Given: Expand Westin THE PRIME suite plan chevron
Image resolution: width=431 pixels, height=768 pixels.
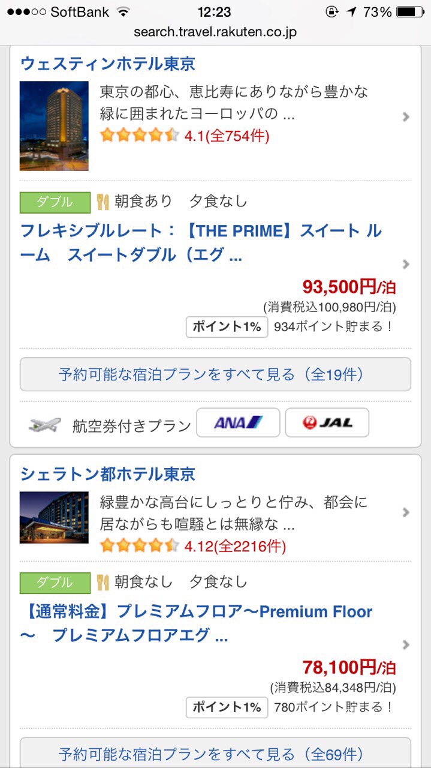Looking at the screenshot, I should click(x=406, y=264).
